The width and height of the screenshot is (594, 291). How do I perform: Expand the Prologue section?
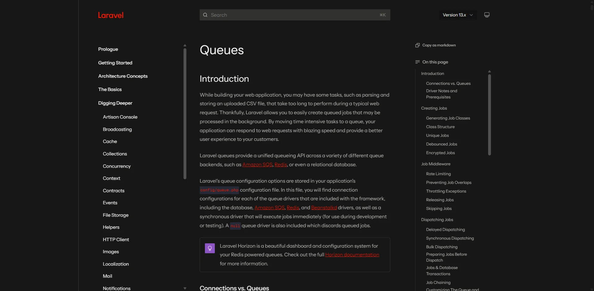(x=108, y=49)
